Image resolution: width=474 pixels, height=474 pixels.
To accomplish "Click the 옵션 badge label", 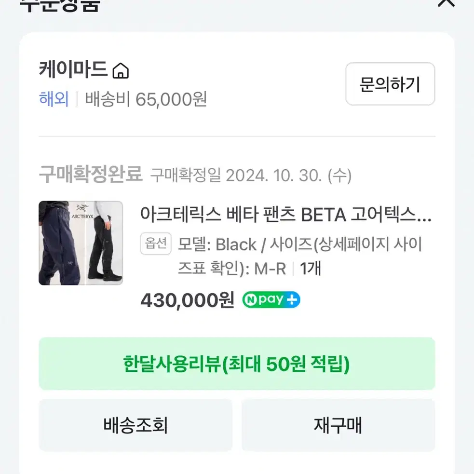I will coord(156,244).
